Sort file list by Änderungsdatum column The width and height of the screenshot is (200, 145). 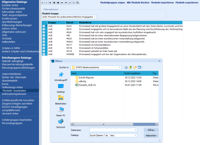pyautogui.click(x=138, y=73)
